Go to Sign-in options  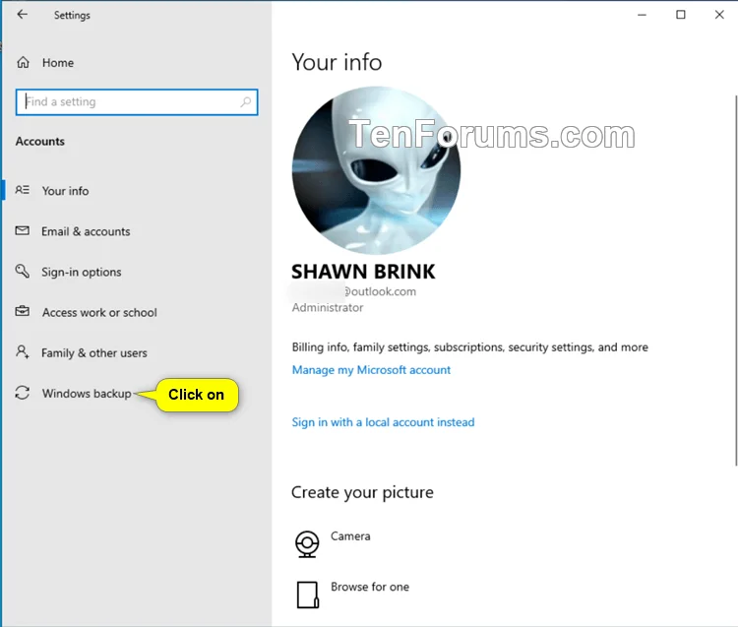pyautogui.click(x=82, y=272)
